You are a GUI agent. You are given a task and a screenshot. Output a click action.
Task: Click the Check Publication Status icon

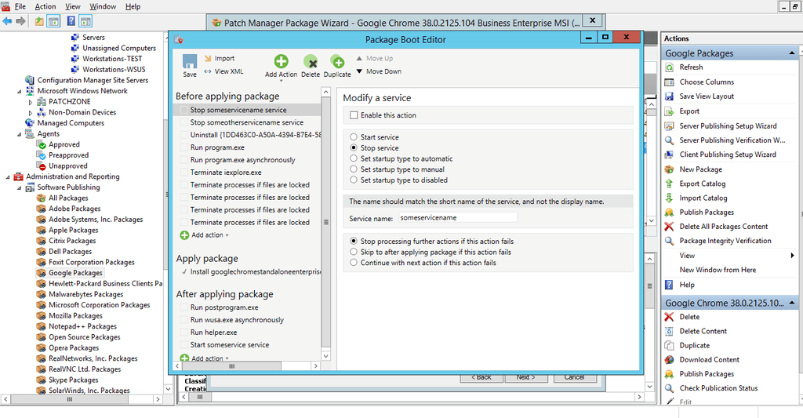[669, 388]
